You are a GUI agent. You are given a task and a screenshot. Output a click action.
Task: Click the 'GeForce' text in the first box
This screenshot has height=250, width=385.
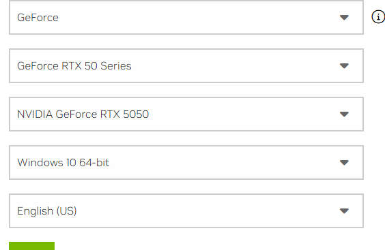pos(38,18)
